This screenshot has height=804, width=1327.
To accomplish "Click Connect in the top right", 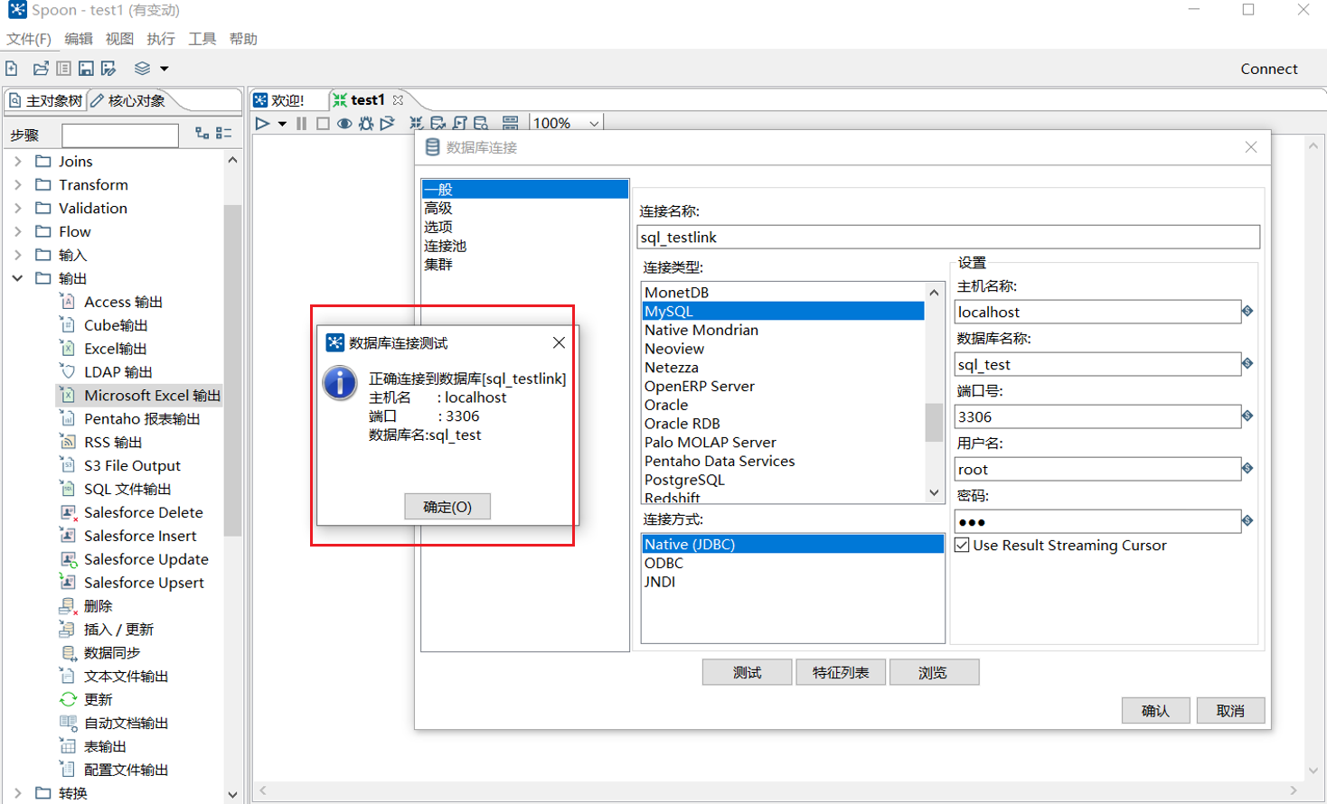I will 1268,69.
